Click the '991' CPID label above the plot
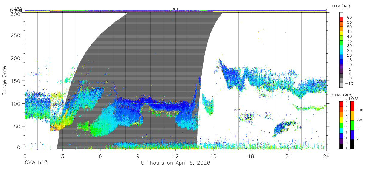Image resolution: width=367 pixels, height=169 pixels. (175, 9)
